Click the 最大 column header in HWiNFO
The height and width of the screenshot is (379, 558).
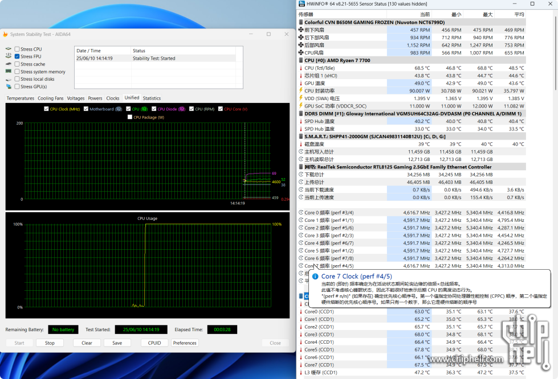[479, 14]
